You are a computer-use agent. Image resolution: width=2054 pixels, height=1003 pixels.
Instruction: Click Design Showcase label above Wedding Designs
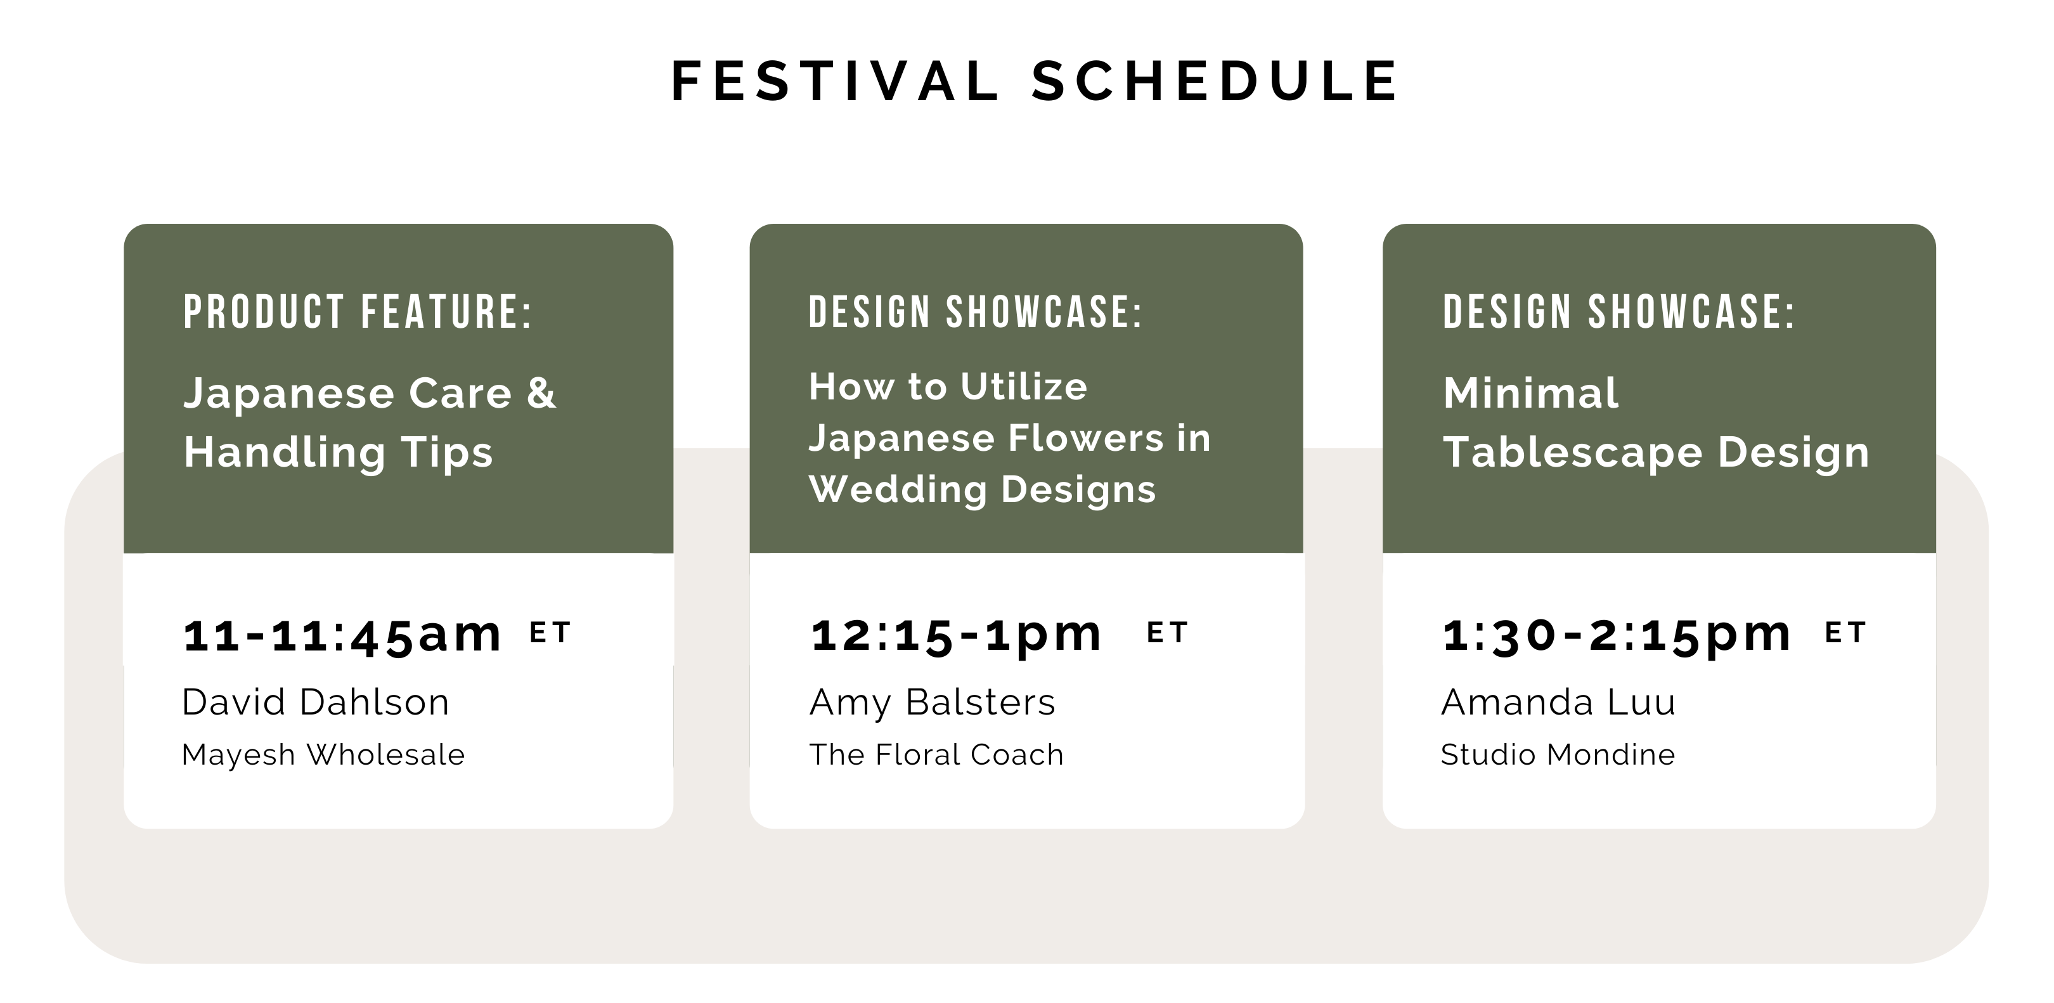tap(975, 312)
